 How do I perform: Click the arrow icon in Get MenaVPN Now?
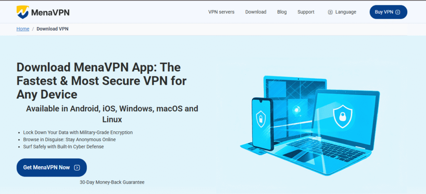[x=77, y=168]
